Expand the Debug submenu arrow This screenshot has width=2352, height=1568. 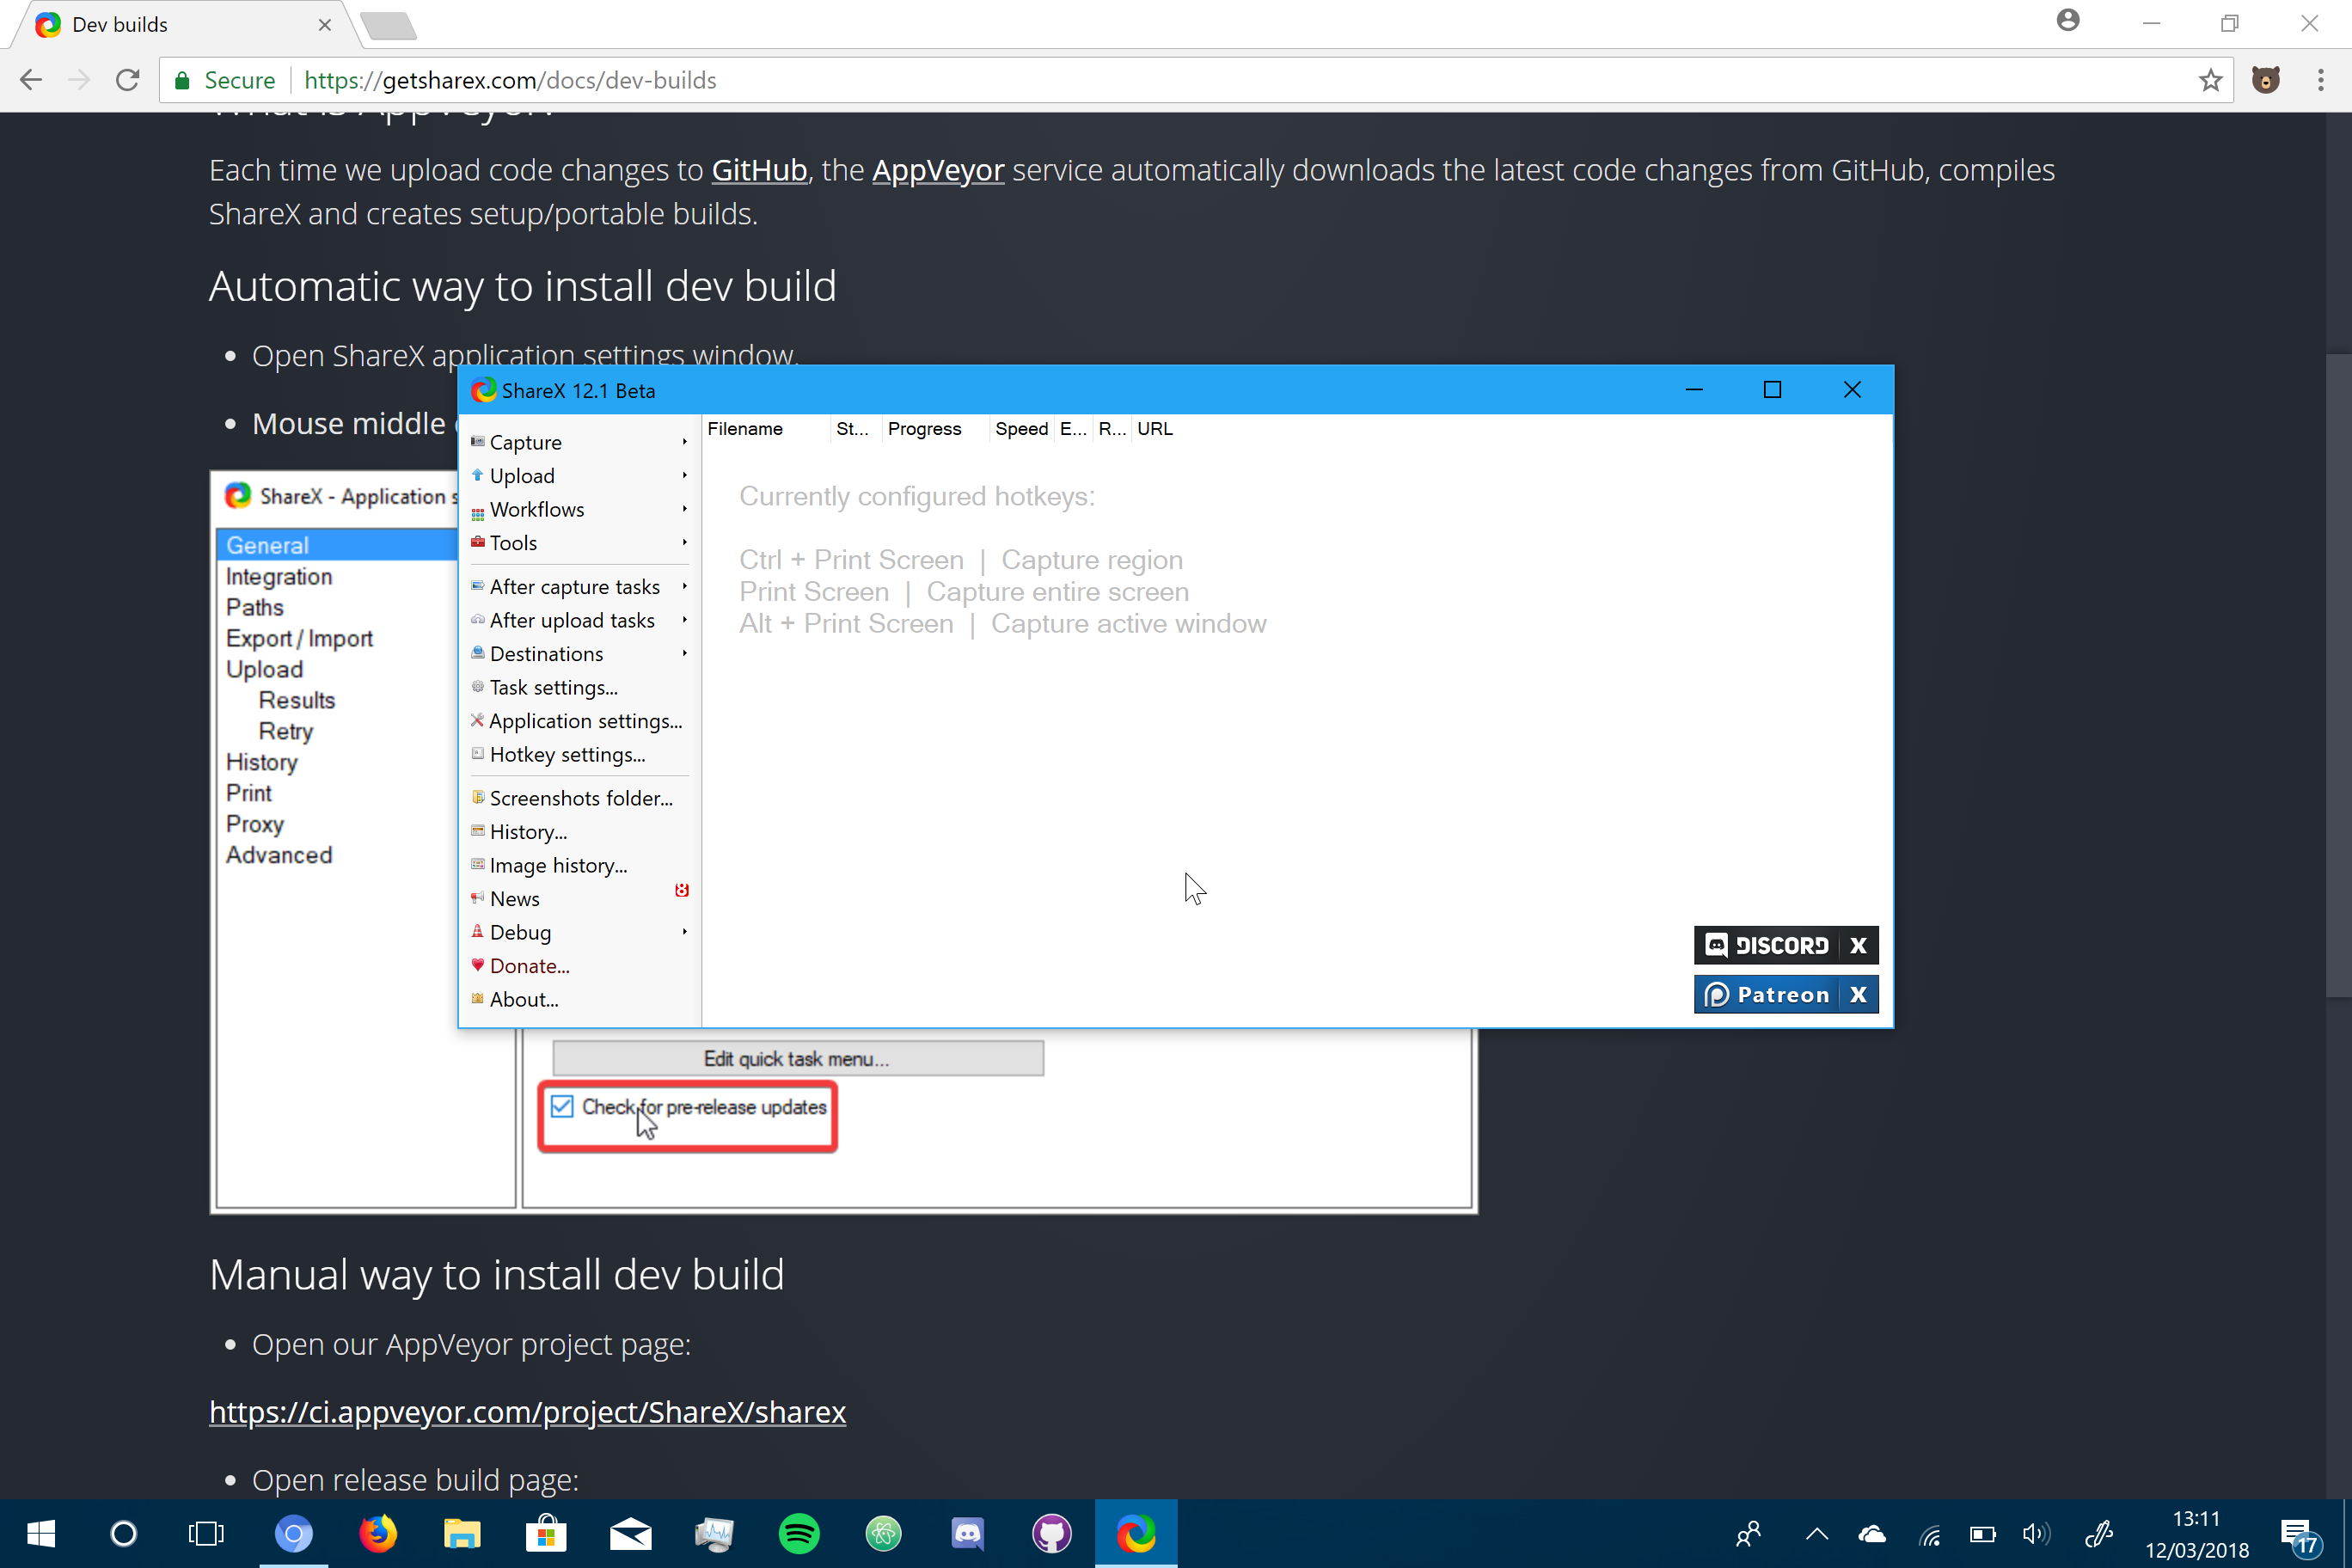685,932
